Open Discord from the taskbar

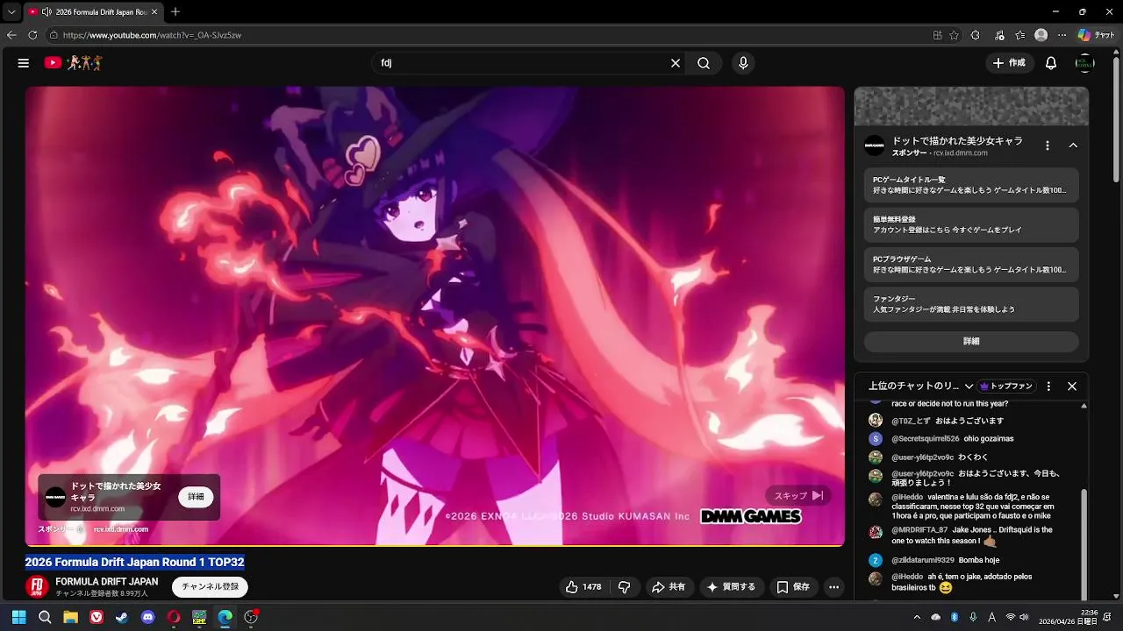pyautogui.click(x=147, y=617)
